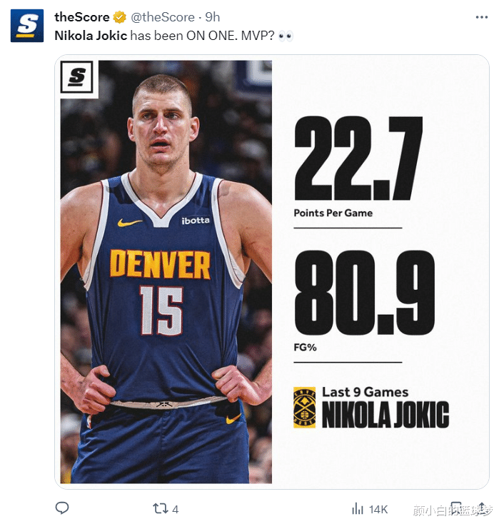Click the reply speech bubble icon
Screen dimensions: 499x524
[62, 508]
